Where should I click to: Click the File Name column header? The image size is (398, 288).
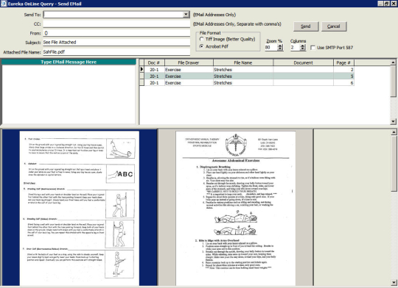pyautogui.click(x=243, y=62)
